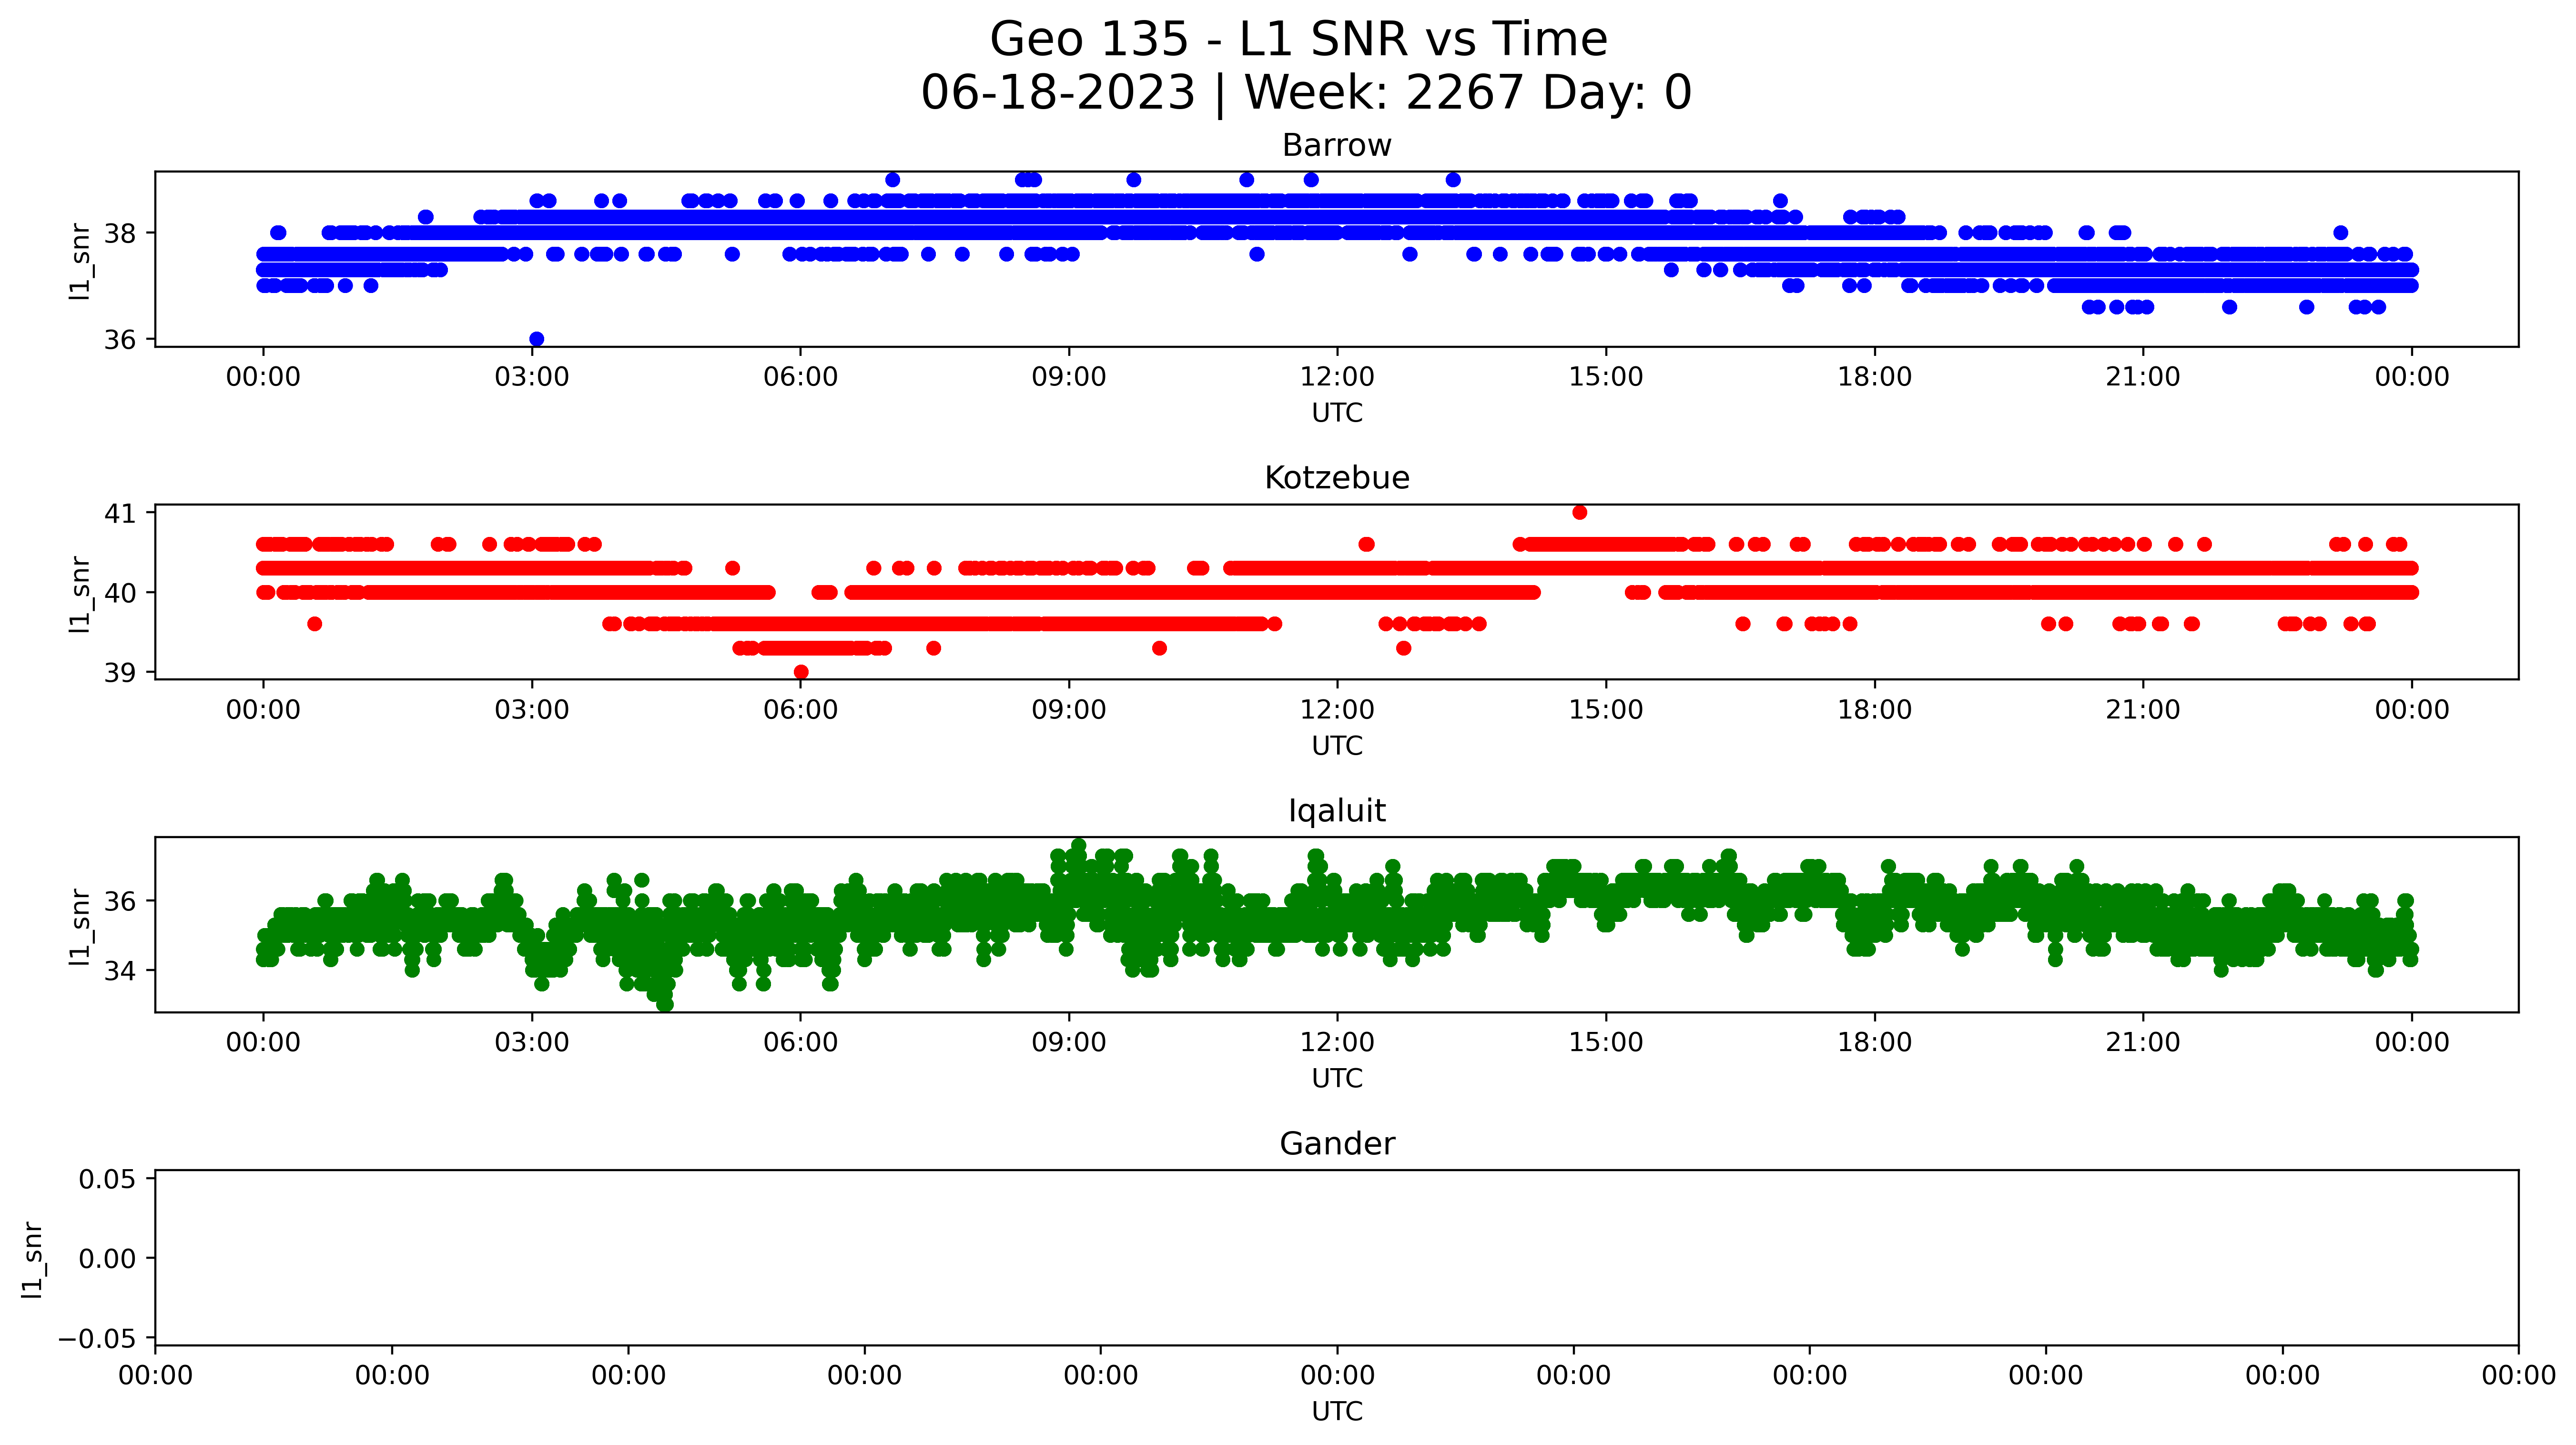Click the l1_snr axis label of Gander plot

tap(32, 1259)
